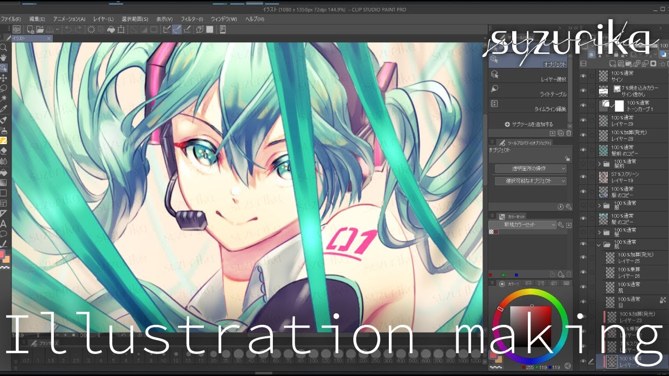Expand the 髪 layer folder
The height and width of the screenshot is (376, 669).
(x=599, y=232)
